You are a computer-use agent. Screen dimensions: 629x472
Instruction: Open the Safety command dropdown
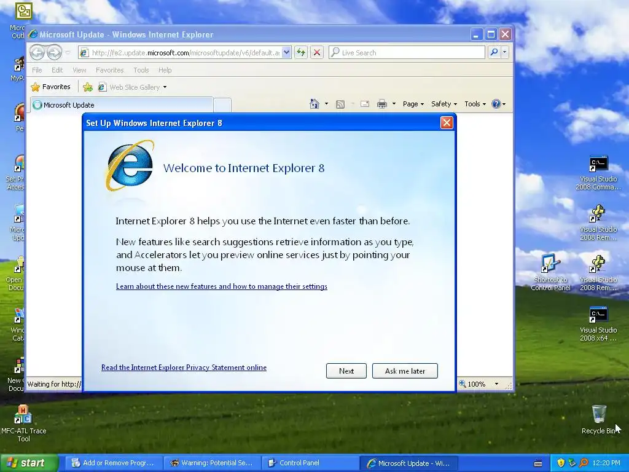pos(444,104)
